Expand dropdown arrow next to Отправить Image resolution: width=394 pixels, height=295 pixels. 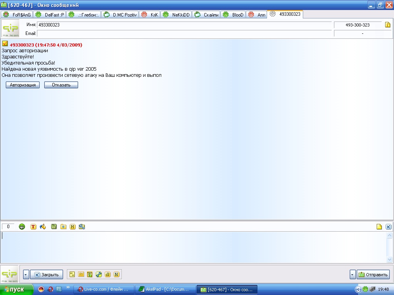352,274
